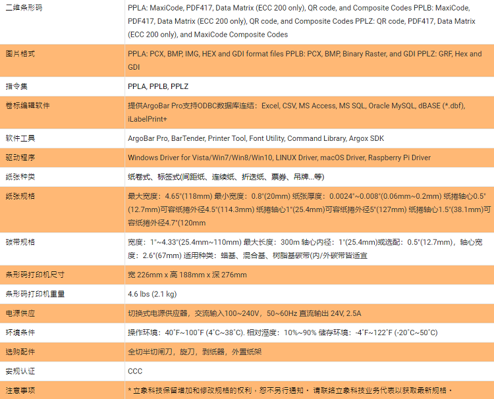Click the 碳带规格 row label
This screenshot has height=399, width=494.
pyautogui.click(x=20, y=242)
